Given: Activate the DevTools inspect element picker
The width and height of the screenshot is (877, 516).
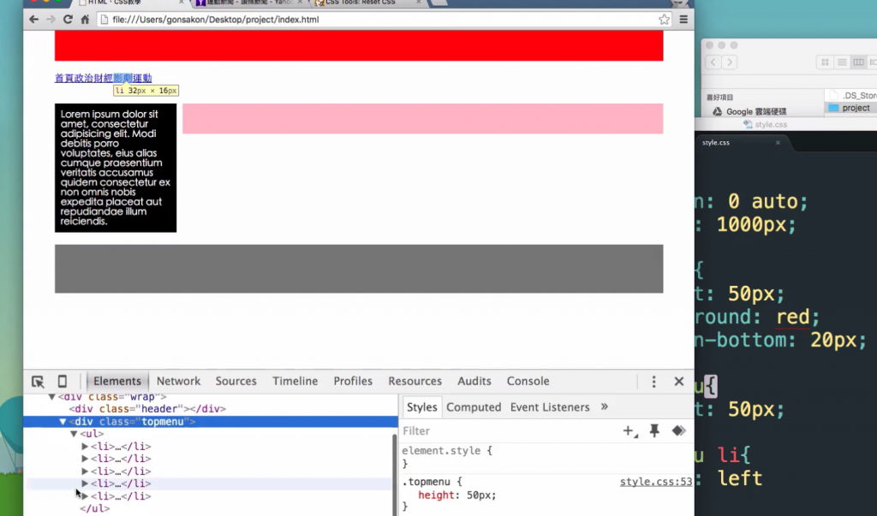Looking at the screenshot, I should [38, 382].
